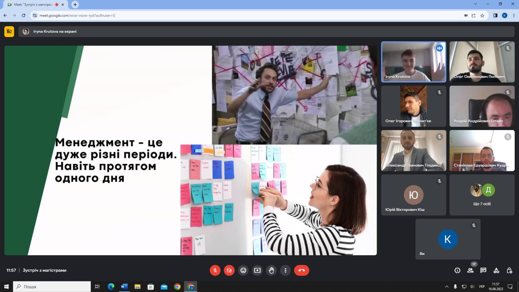
Task: Click the Iryna Krutova video thumbnail
Action: click(x=414, y=62)
